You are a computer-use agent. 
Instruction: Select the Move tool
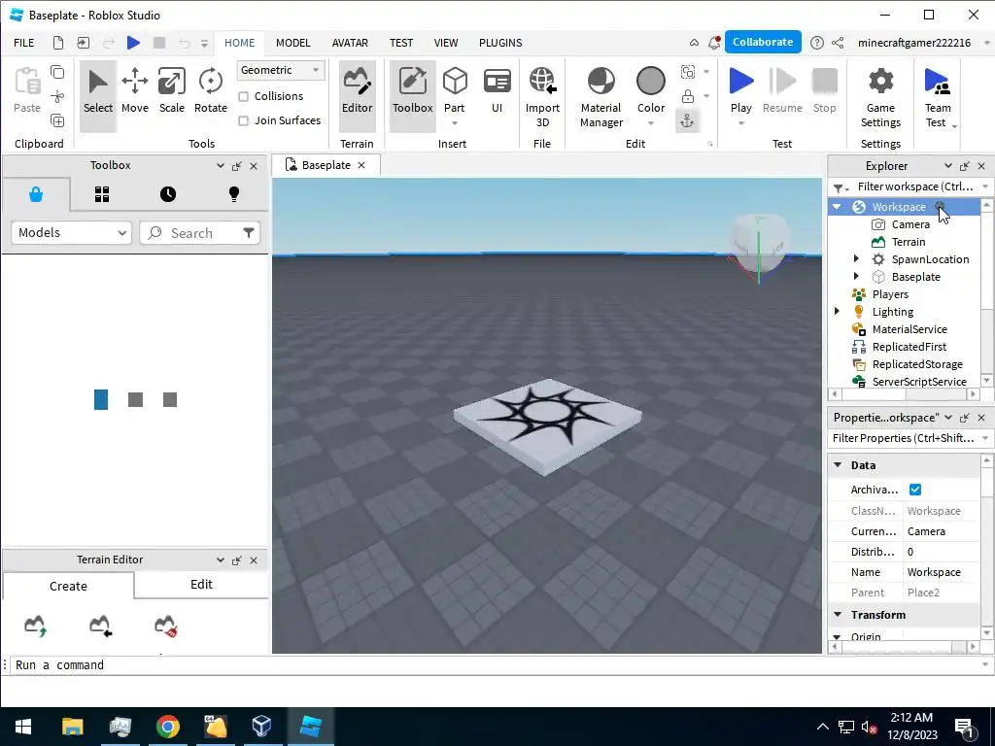click(134, 92)
